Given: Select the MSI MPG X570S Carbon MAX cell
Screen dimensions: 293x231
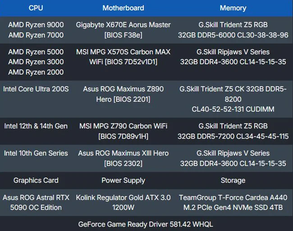Looking at the screenshot, I should (123, 57).
